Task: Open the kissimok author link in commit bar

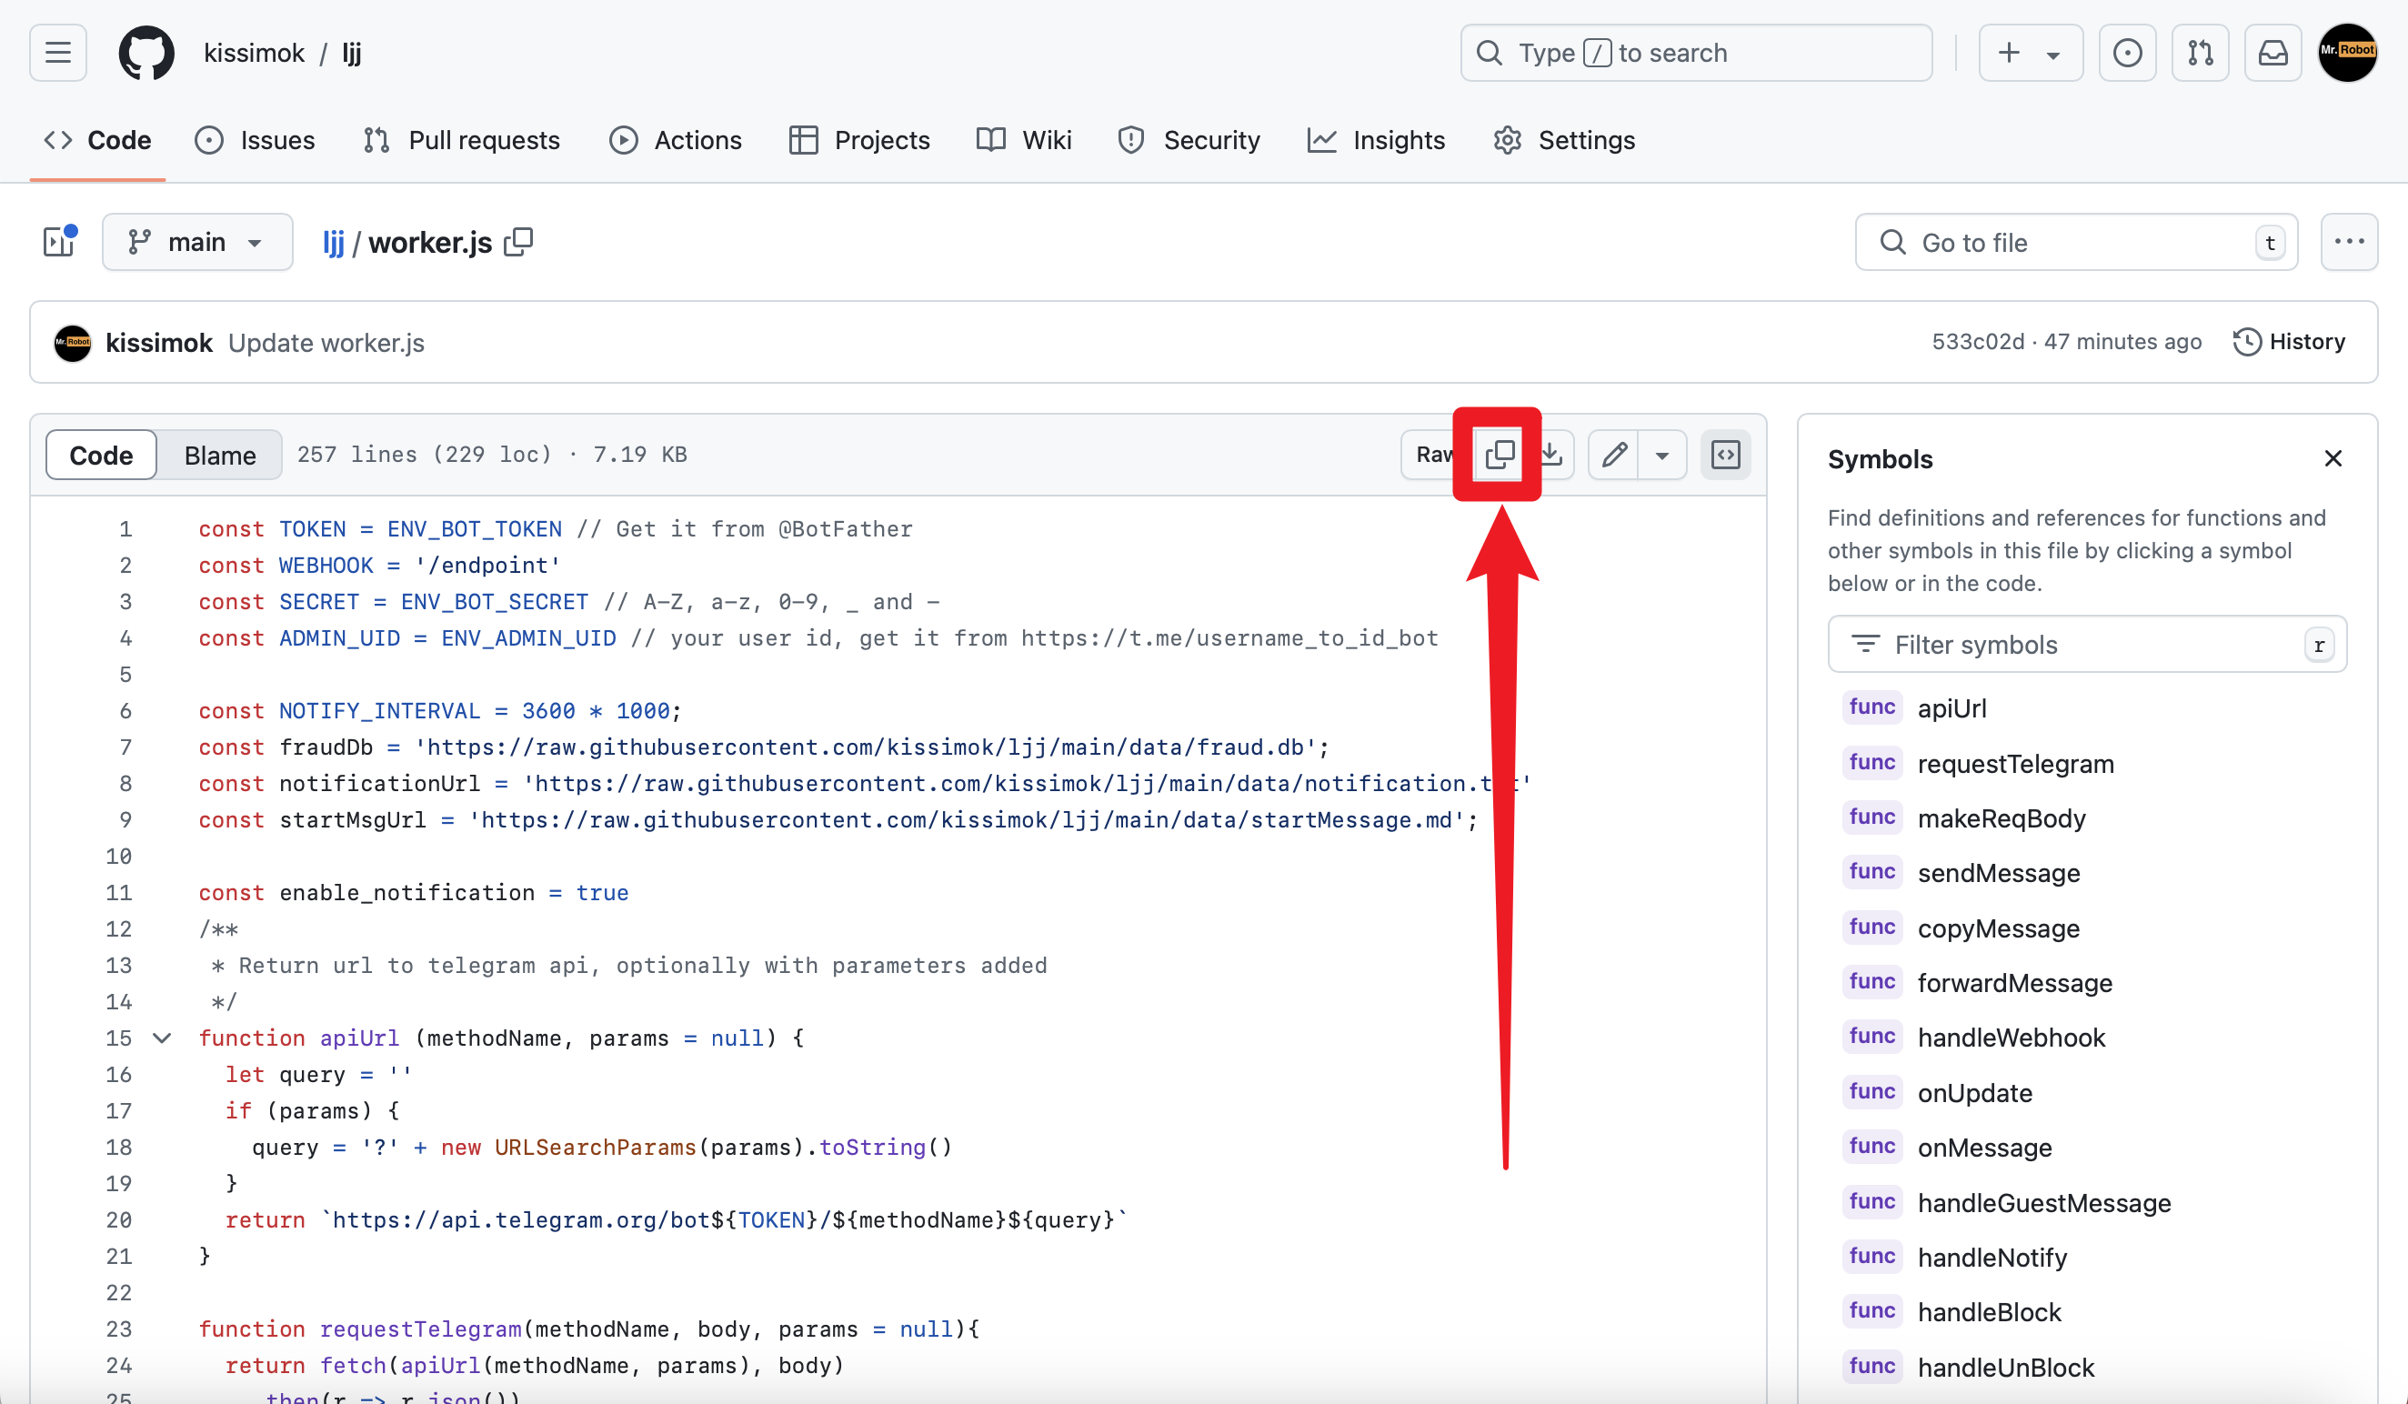Action: (x=158, y=343)
